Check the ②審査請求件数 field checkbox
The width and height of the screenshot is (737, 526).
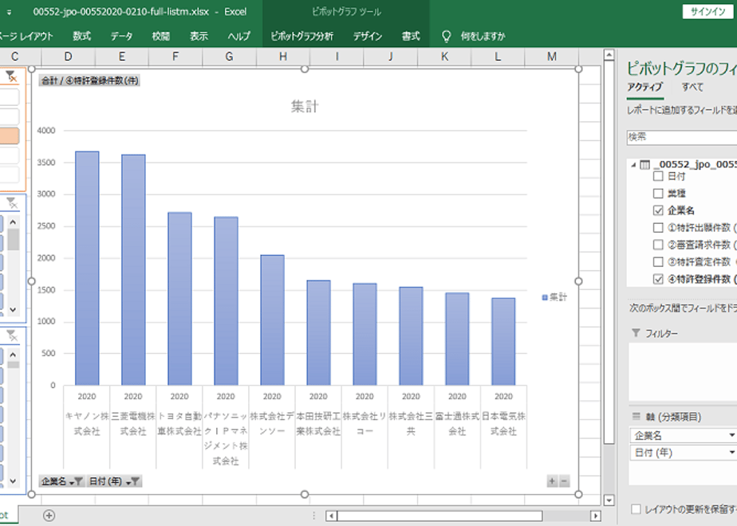coord(658,245)
